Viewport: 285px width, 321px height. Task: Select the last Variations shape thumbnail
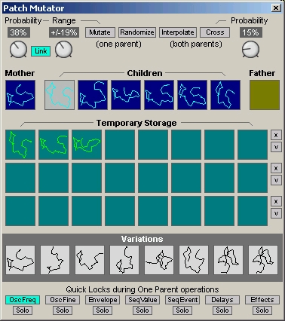click(x=263, y=260)
